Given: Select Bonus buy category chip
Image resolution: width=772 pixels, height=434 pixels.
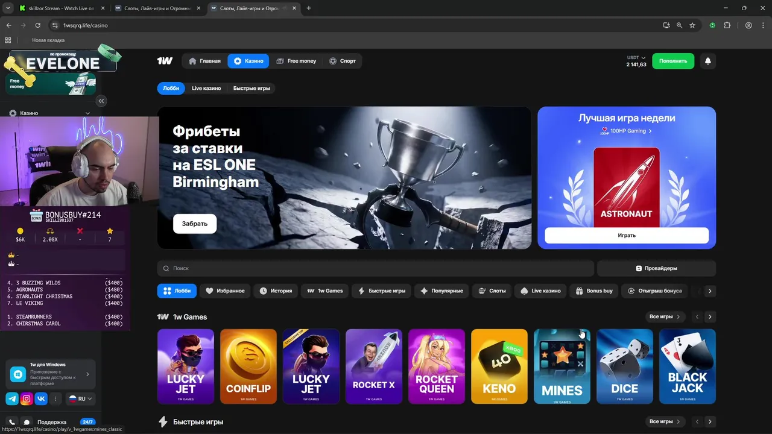Looking at the screenshot, I should (x=593, y=291).
